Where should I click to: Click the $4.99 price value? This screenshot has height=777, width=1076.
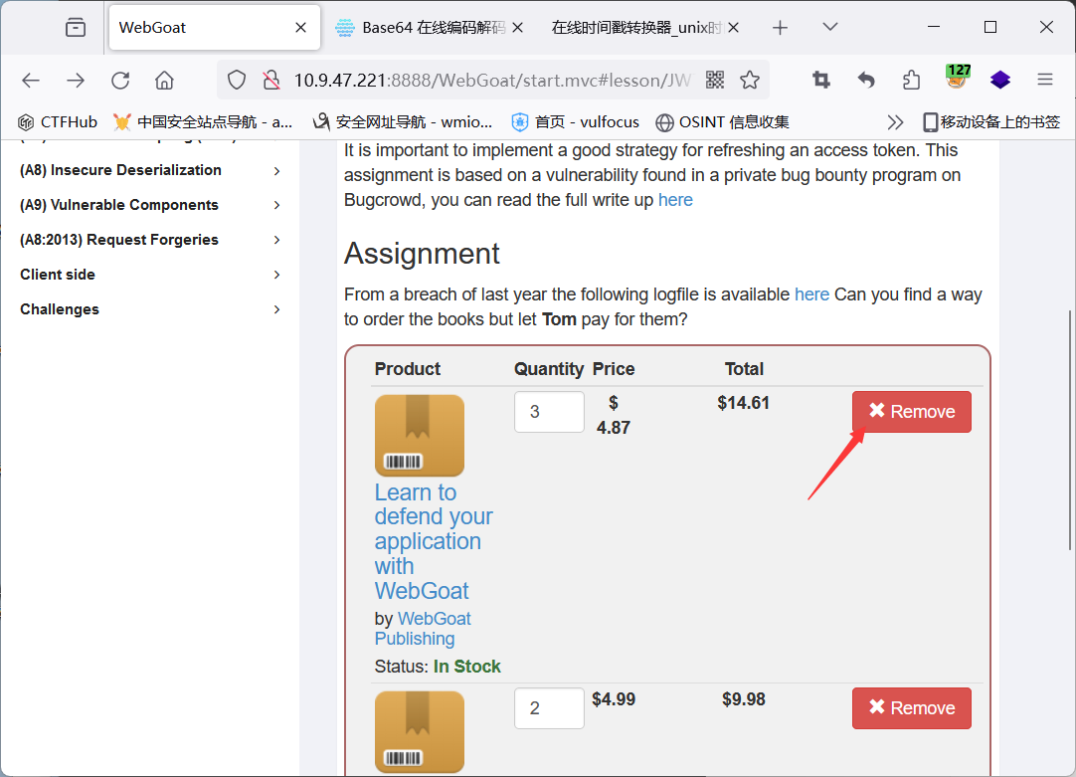click(614, 699)
